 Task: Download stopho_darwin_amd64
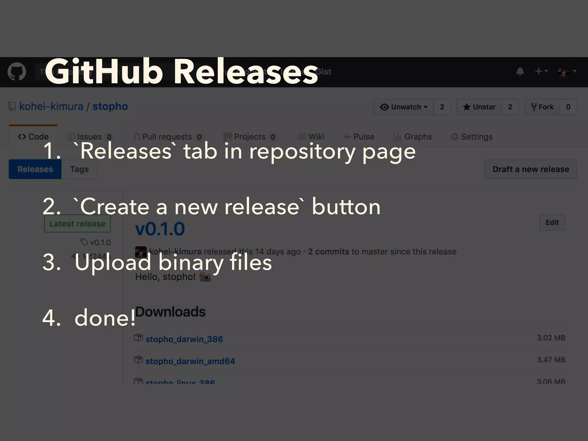tap(190, 361)
